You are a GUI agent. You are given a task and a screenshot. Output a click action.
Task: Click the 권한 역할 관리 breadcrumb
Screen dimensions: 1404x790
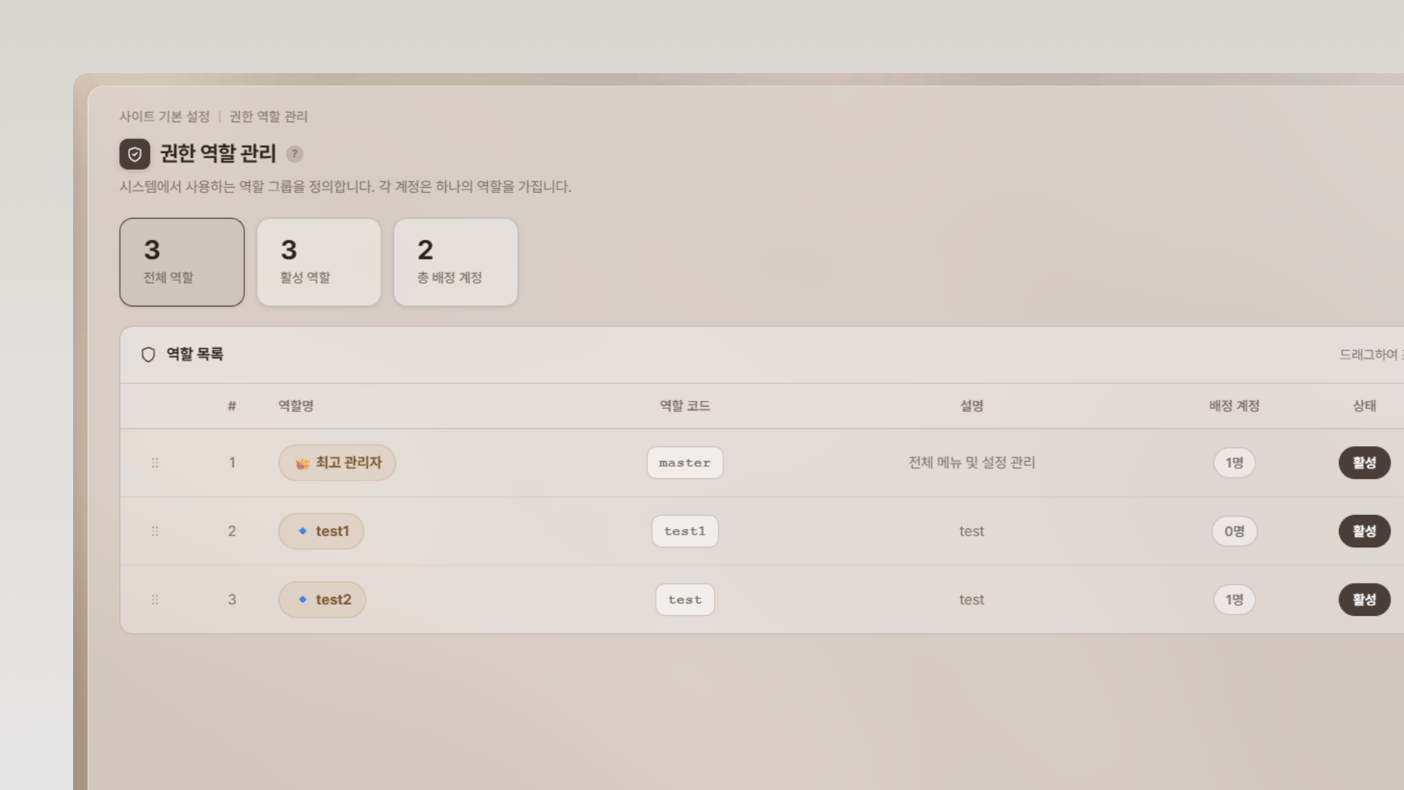(268, 116)
